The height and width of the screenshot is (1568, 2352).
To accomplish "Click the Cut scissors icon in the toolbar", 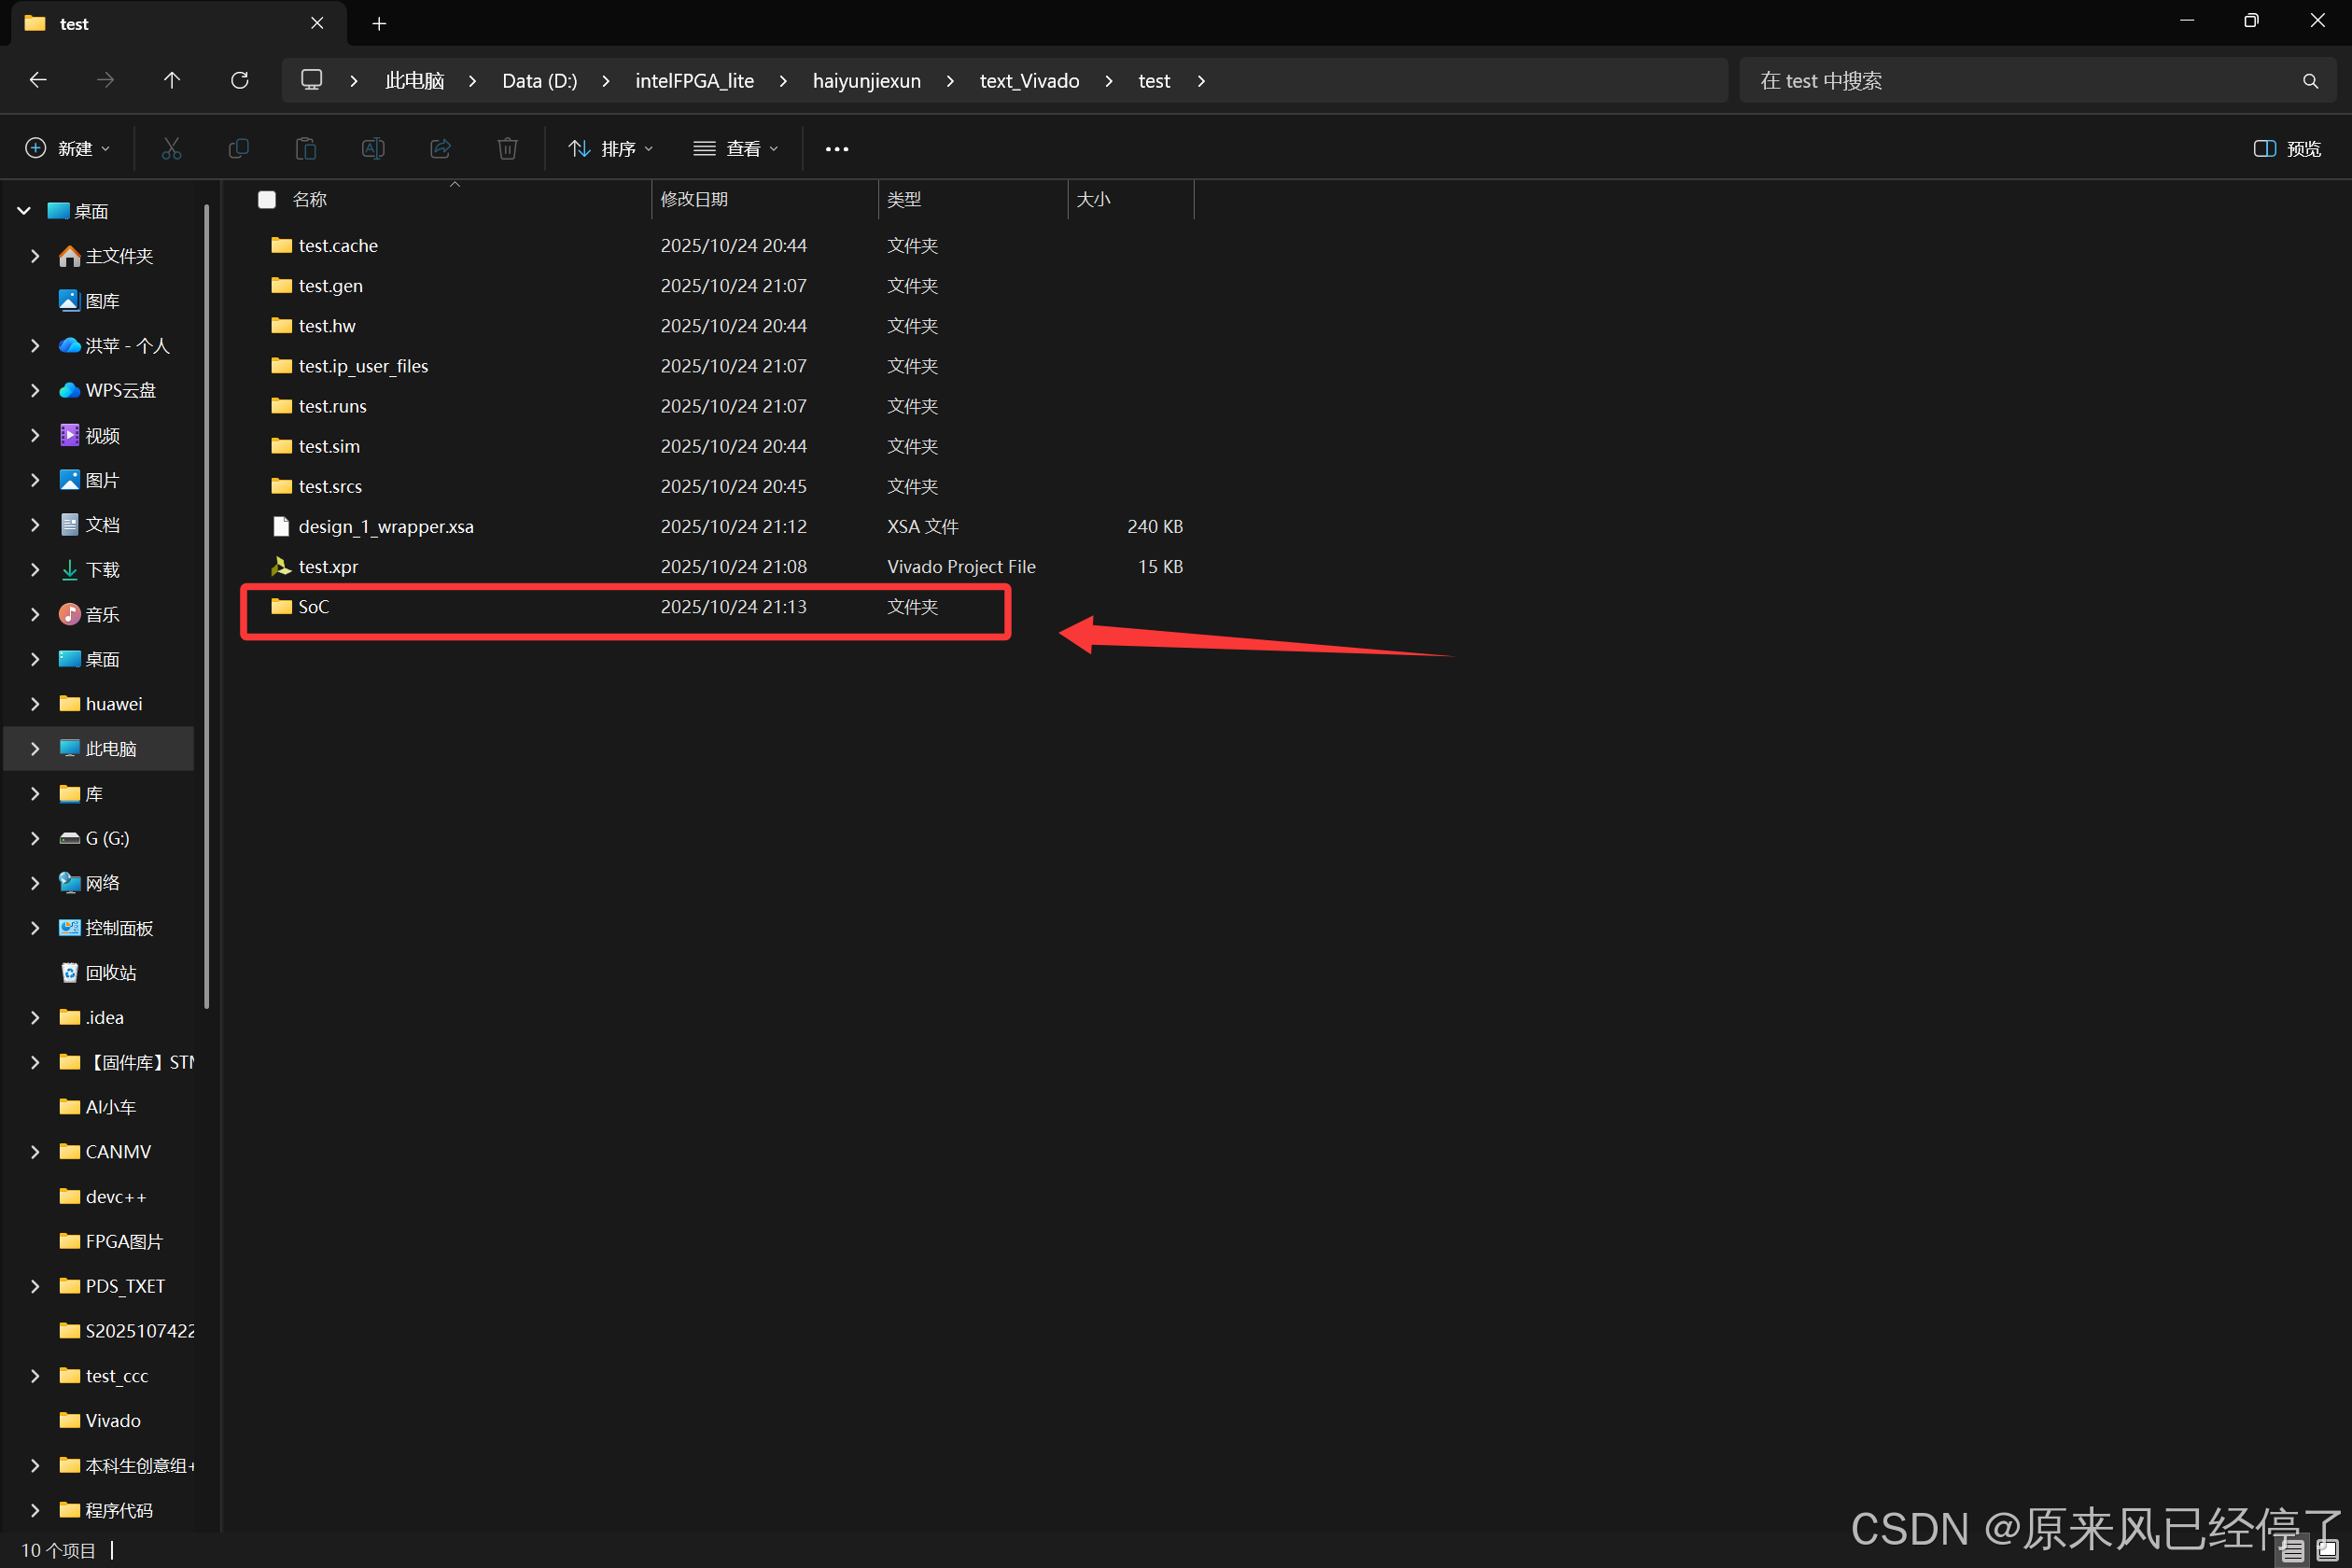I will tap(171, 148).
